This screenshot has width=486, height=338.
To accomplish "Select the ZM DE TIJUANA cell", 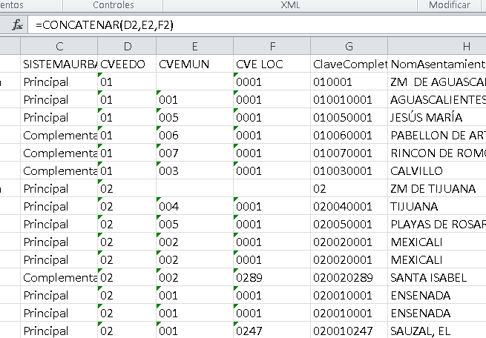I will coord(437,188).
